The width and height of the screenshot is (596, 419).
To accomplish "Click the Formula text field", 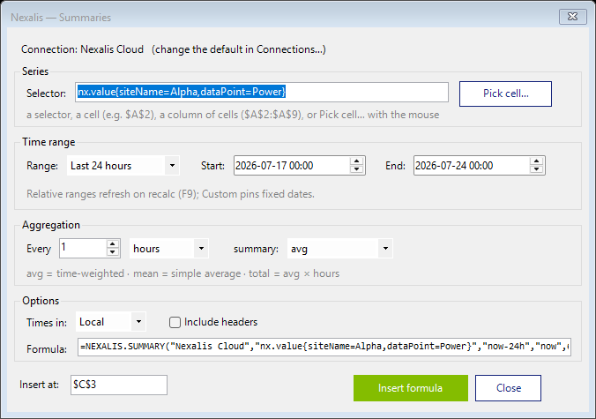I will 324,347.
